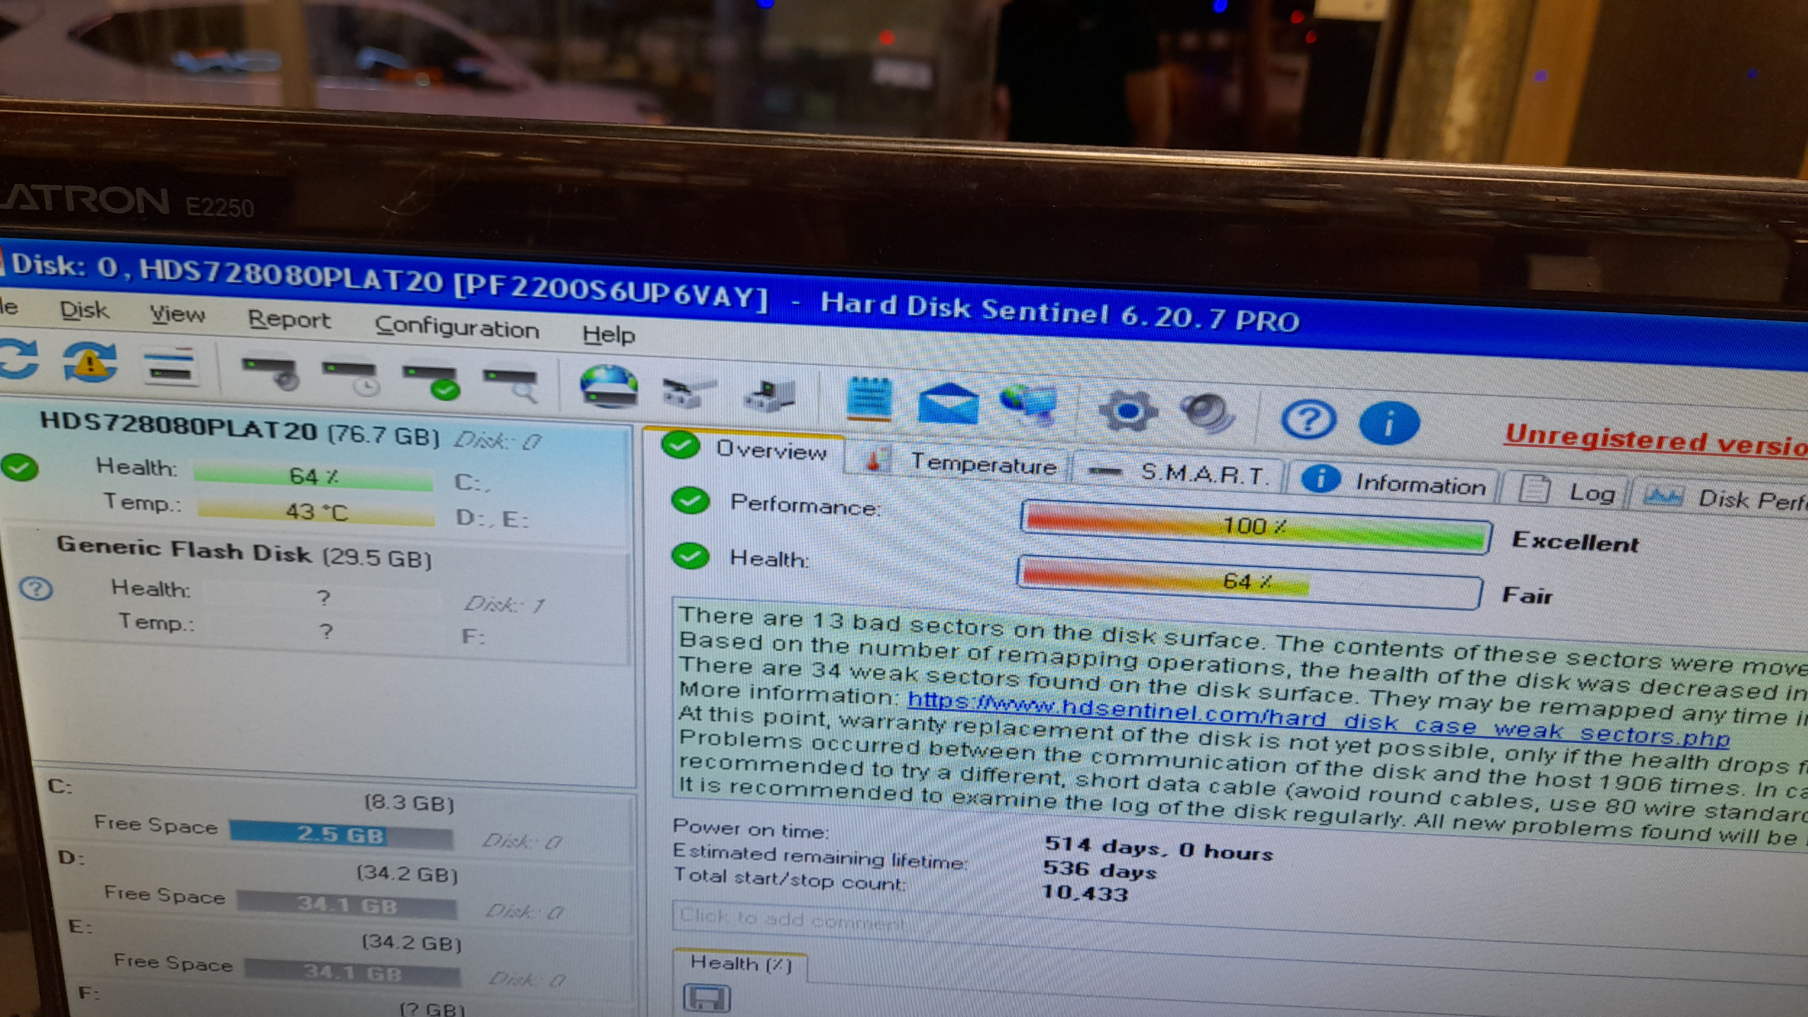
Task: Click the blue info about icon
Action: click(1388, 422)
